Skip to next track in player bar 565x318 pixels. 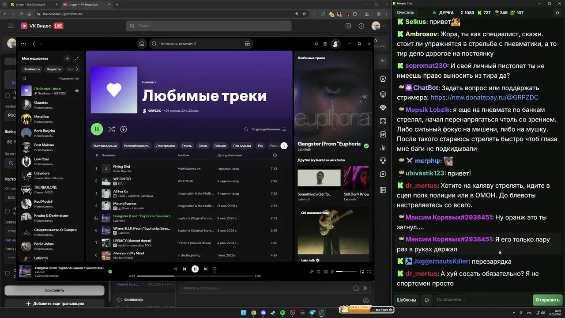[x=206, y=269]
